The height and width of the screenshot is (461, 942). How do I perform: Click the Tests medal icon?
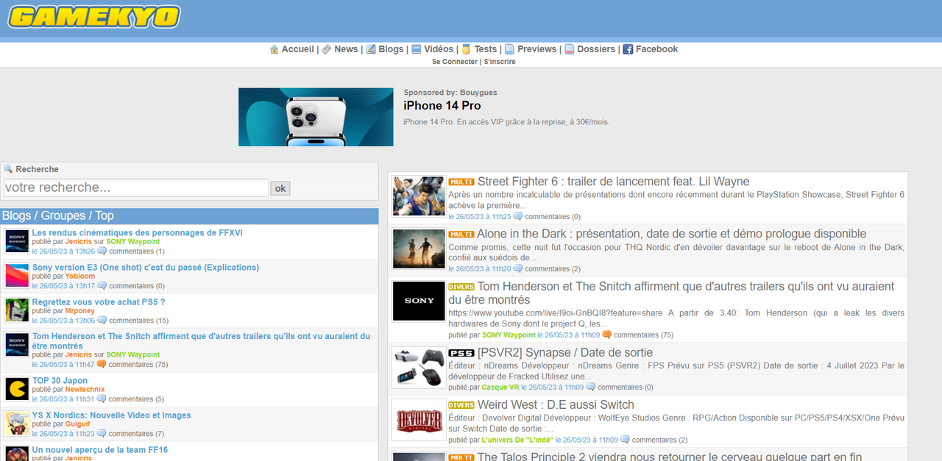[x=466, y=49]
